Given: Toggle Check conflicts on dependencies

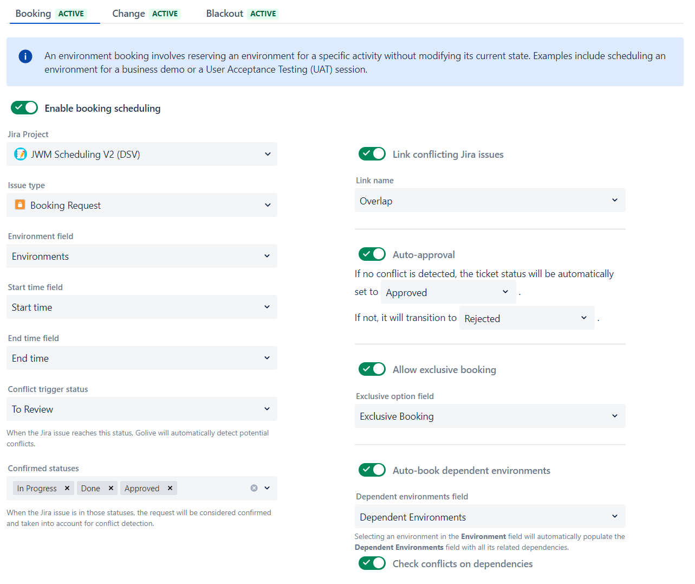Looking at the screenshot, I should coord(372,563).
